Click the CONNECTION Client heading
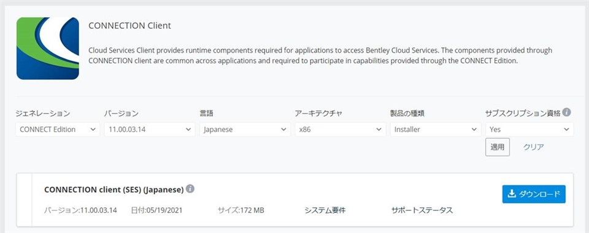Screen dimensions: 589x233 coord(129,26)
